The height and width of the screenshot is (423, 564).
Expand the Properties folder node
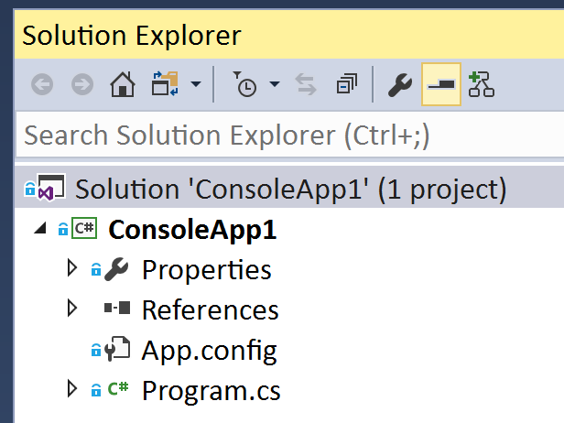[x=73, y=269]
